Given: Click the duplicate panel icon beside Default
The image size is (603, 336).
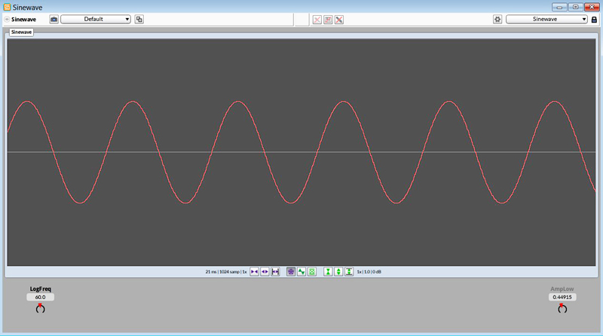Looking at the screenshot, I should 139,20.
